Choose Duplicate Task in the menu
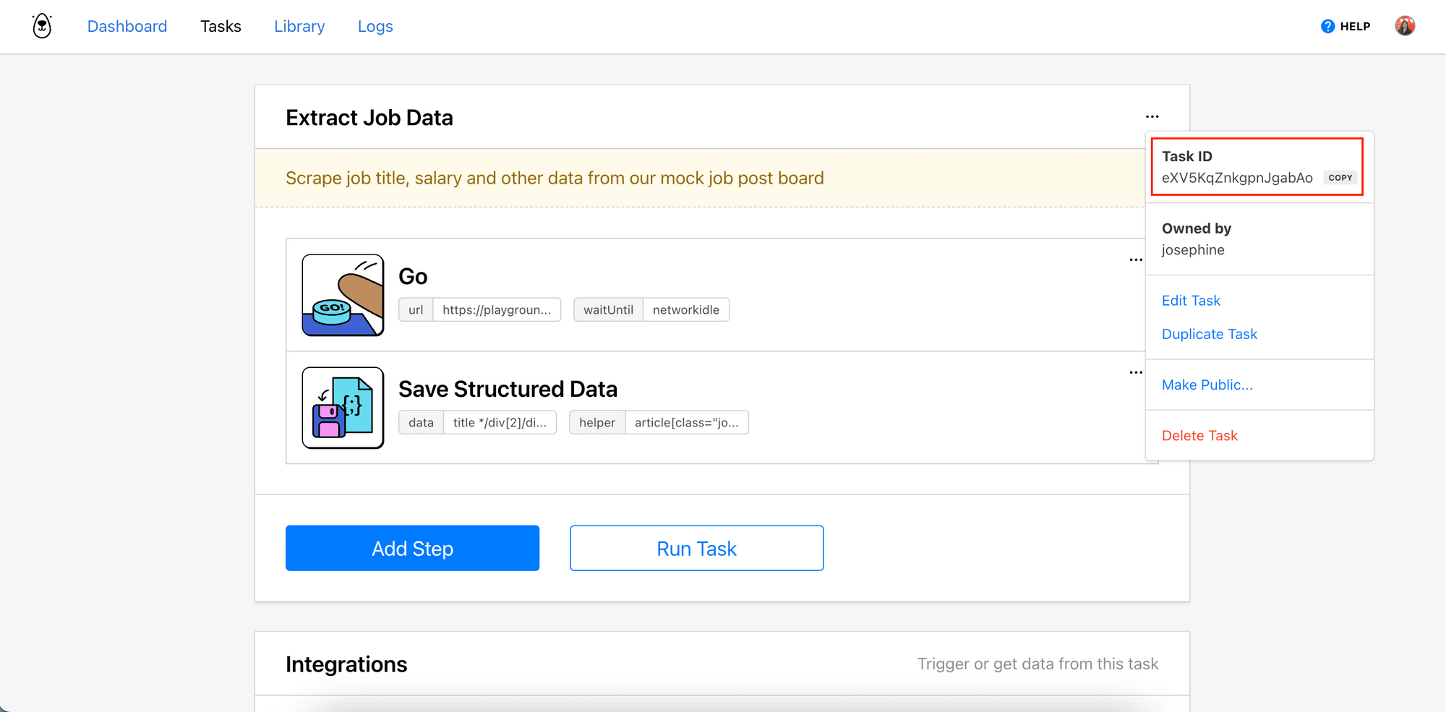 pos(1209,334)
